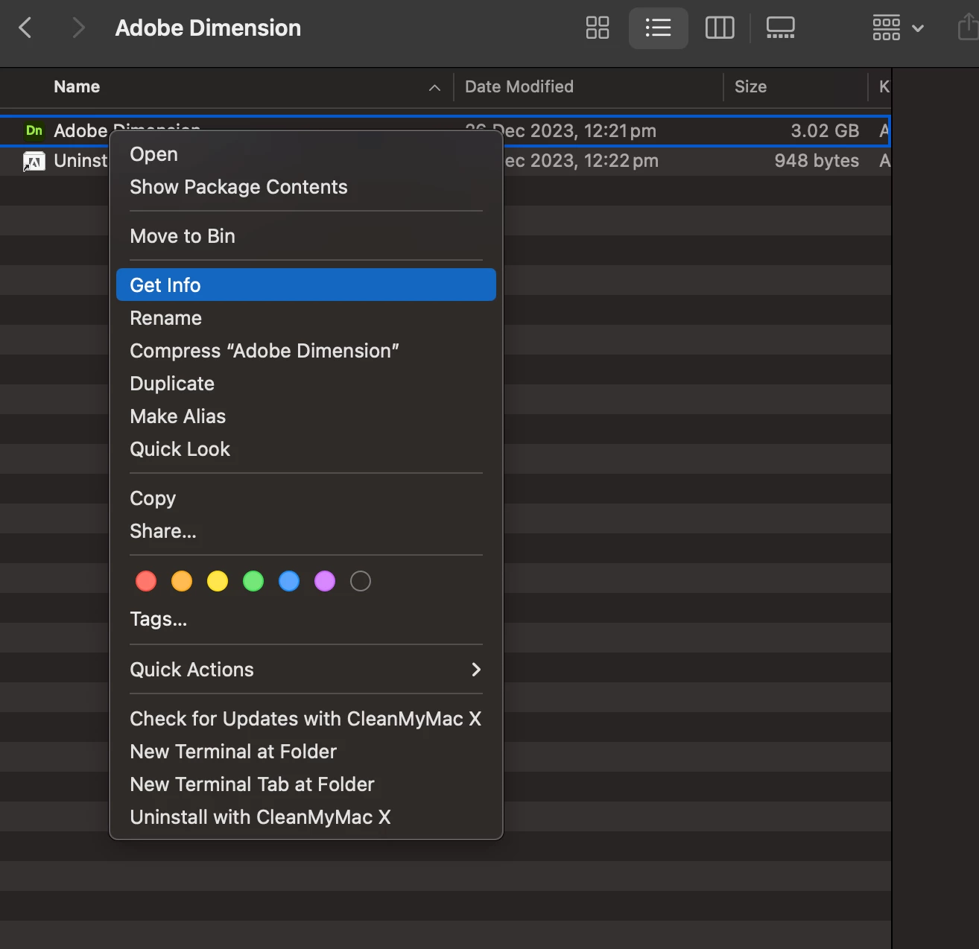Choose Open from context menu
Image resolution: width=979 pixels, height=949 pixels.
coord(306,154)
